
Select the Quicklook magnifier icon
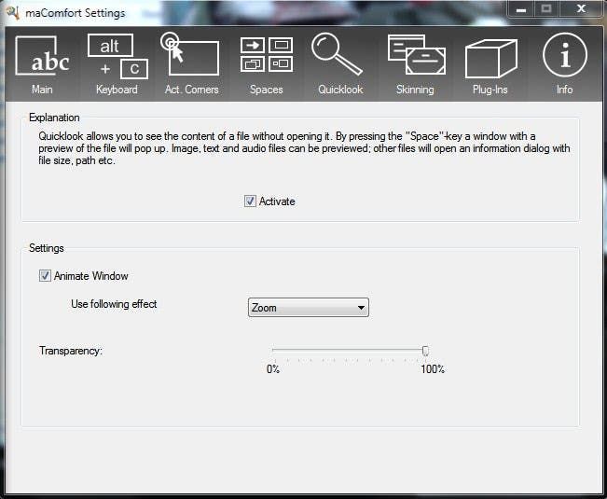tap(337, 54)
